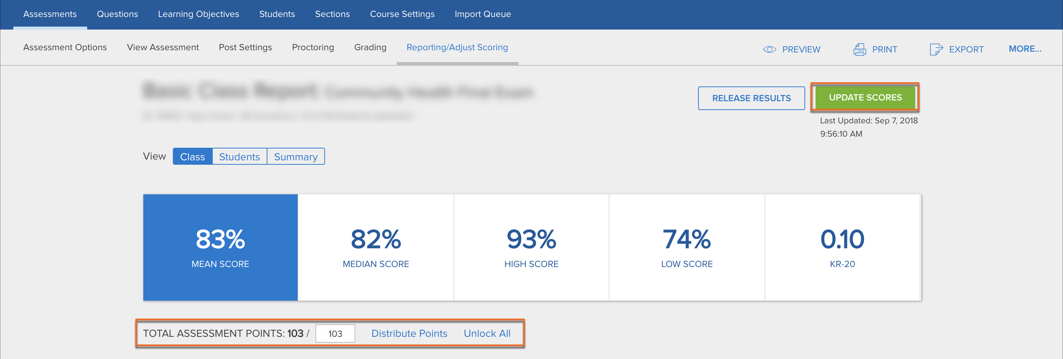Open the Course Settings tab
1063x359 pixels.
pyautogui.click(x=402, y=14)
